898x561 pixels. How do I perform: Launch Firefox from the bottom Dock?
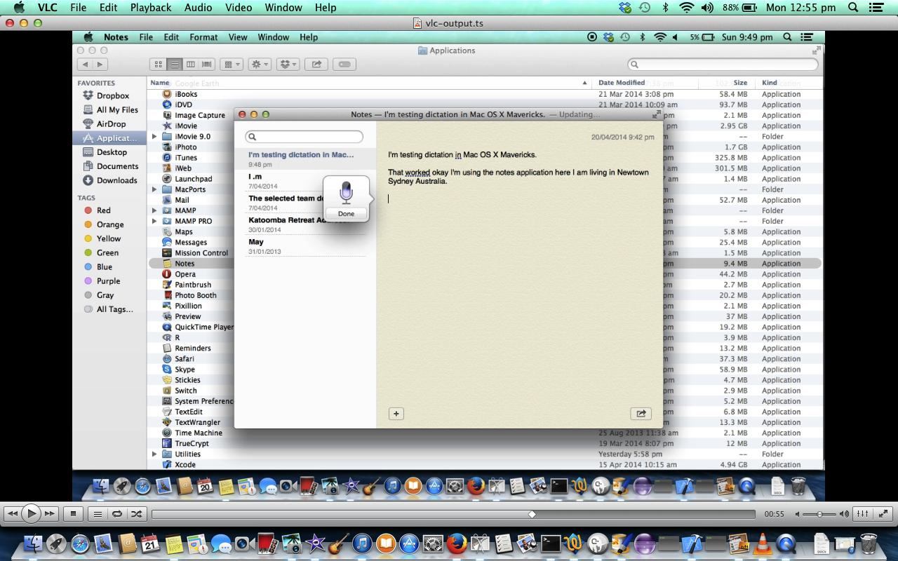[x=457, y=543]
